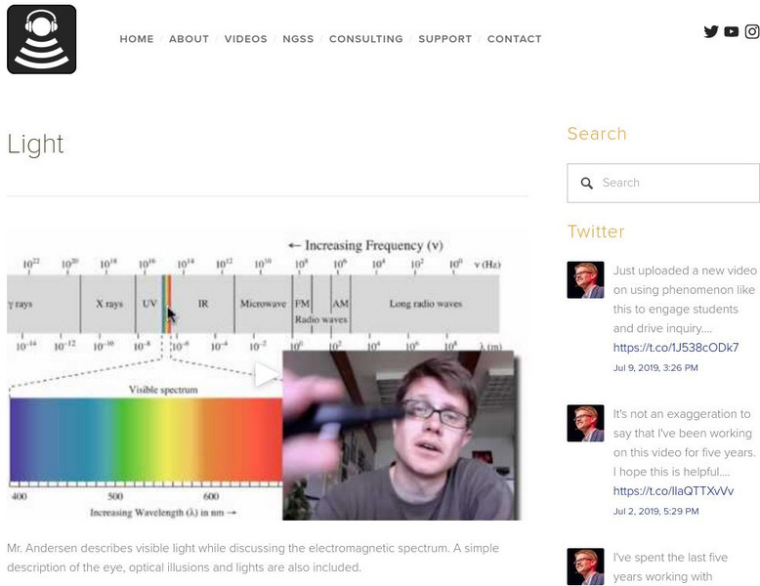Click the 'Light' page title
This screenshot has width=760, height=586.
coord(35,144)
